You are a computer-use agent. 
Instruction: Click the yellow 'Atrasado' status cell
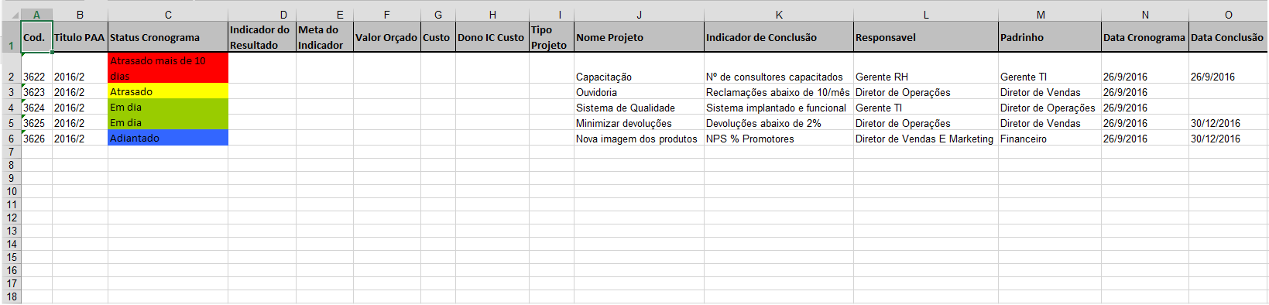[x=168, y=91]
